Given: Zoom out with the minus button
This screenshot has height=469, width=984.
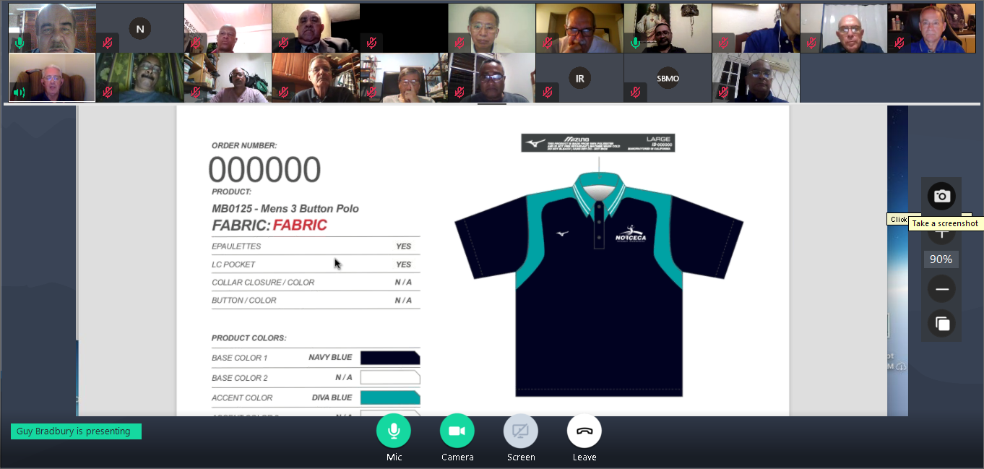Looking at the screenshot, I should point(941,289).
